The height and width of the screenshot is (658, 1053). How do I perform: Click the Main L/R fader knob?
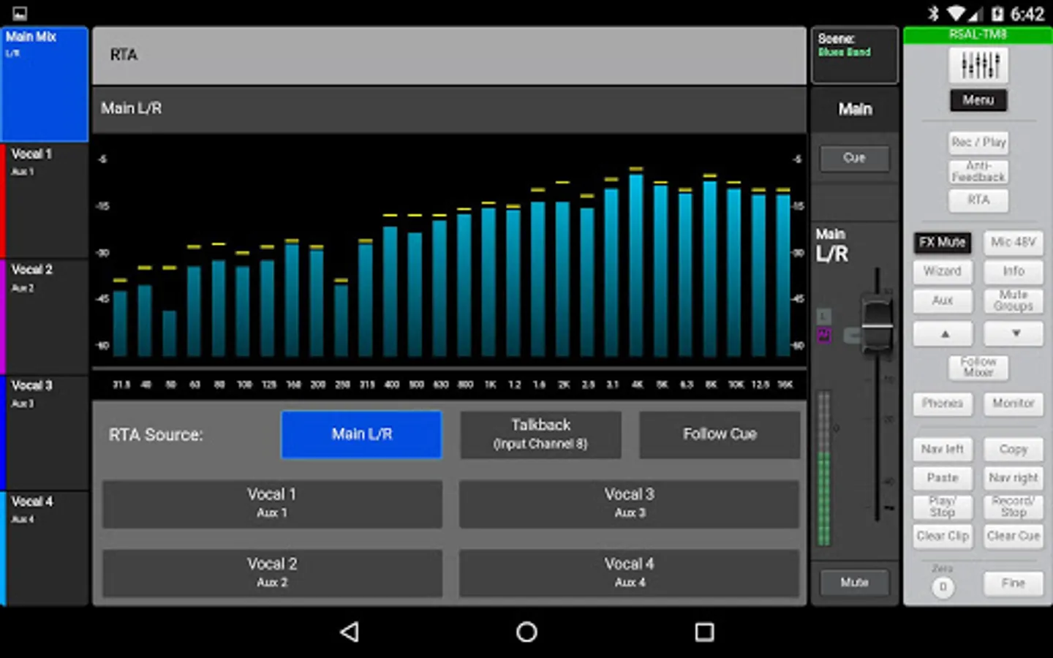click(877, 325)
